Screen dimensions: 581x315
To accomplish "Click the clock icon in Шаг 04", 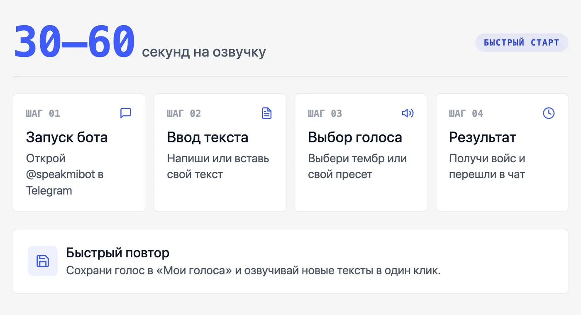I will tap(549, 113).
